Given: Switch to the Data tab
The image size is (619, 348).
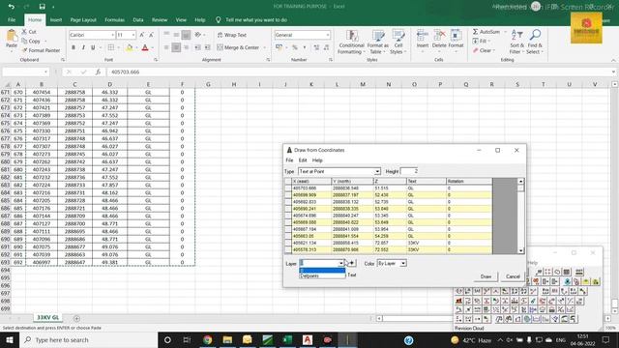Looking at the screenshot, I should click(x=138, y=19).
